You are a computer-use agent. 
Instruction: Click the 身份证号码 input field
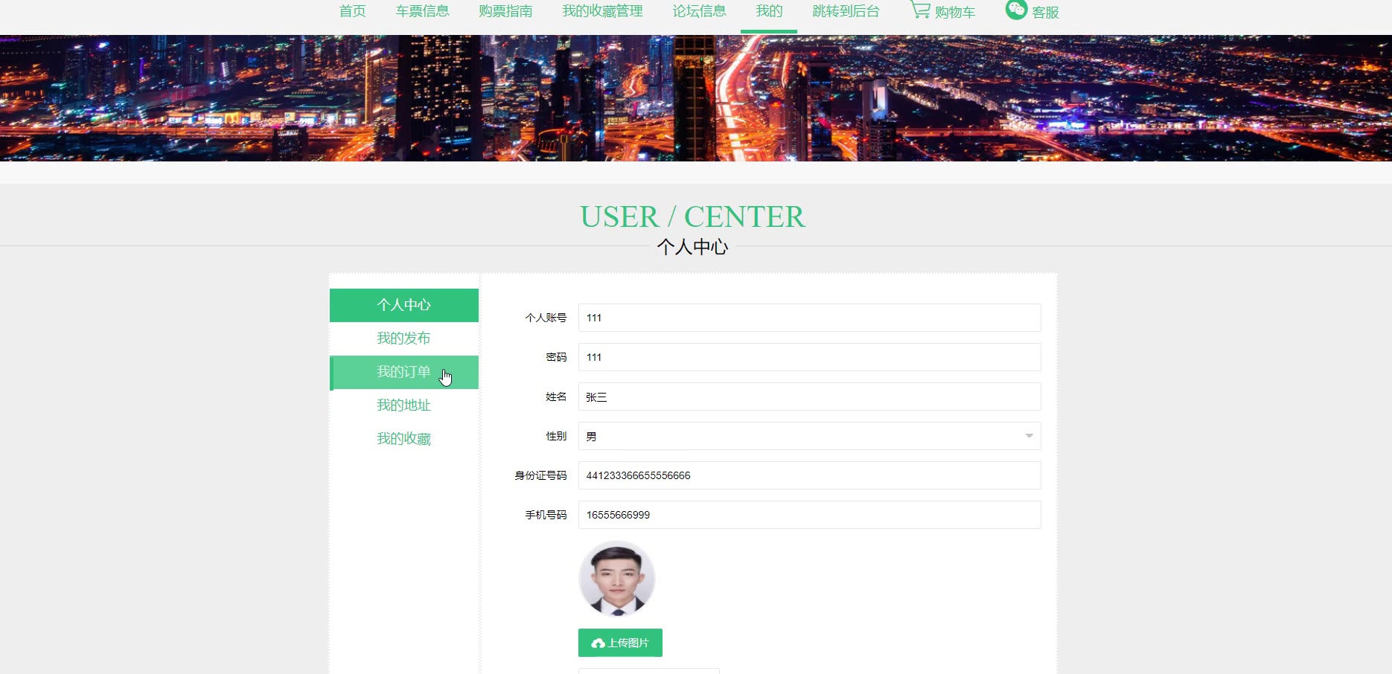point(809,475)
